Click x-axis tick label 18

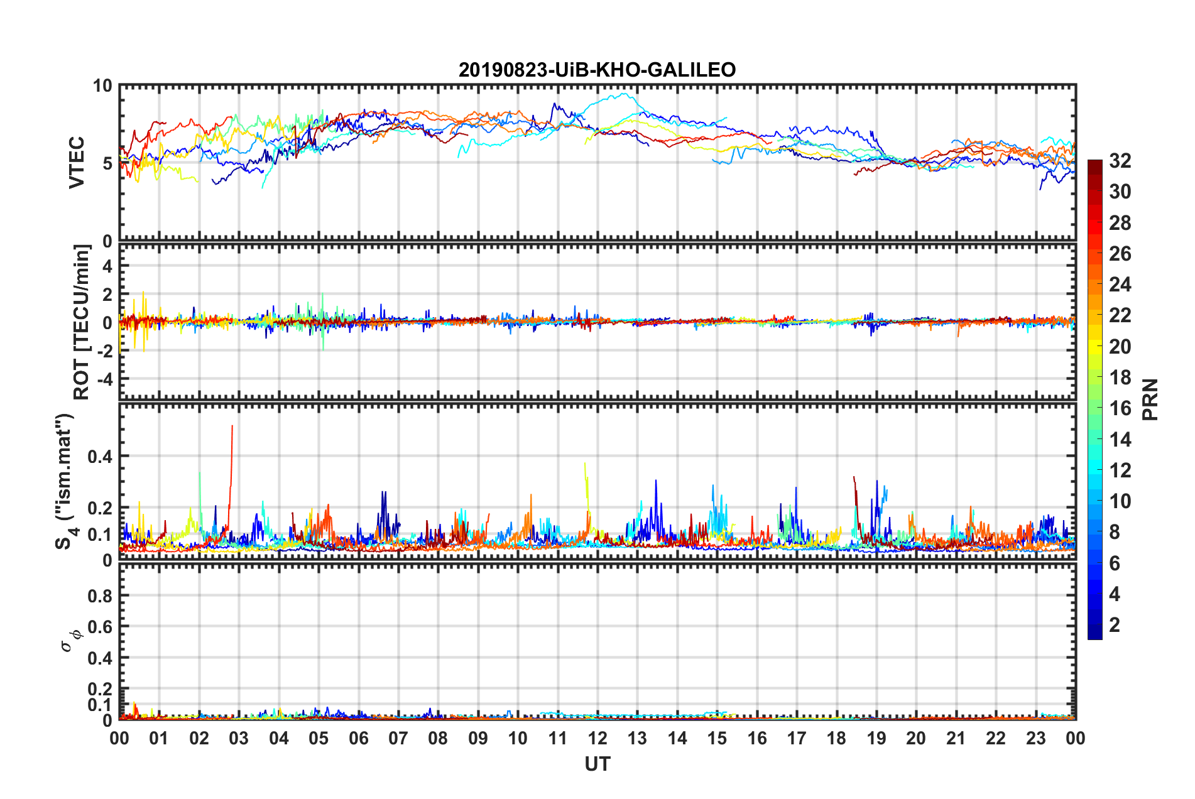tap(836, 738)
